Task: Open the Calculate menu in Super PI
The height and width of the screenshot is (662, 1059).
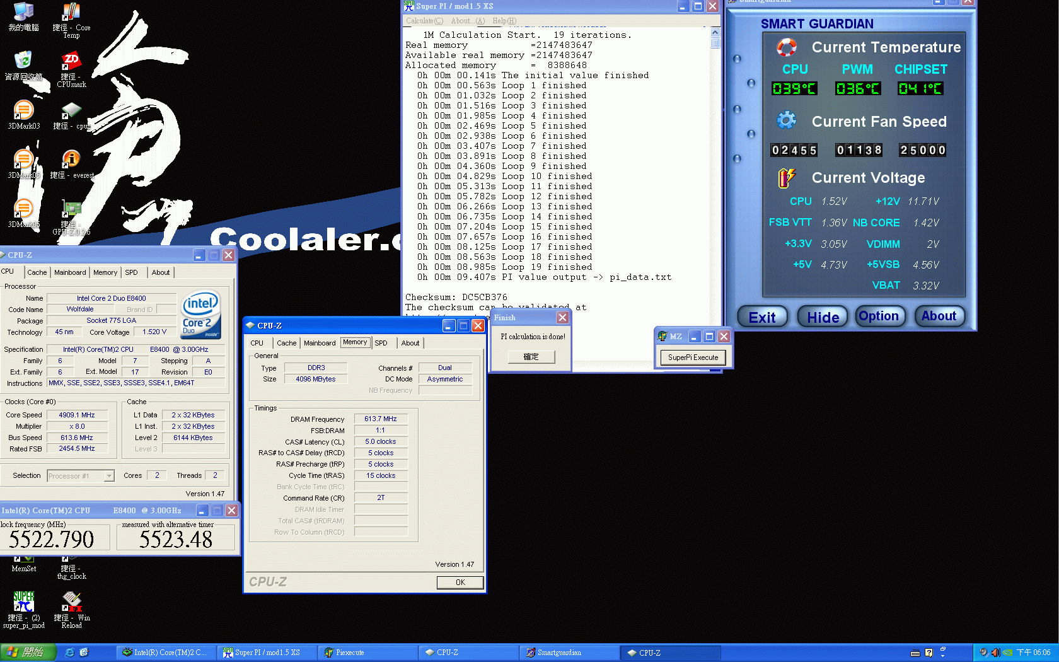Action: point(424,21)
